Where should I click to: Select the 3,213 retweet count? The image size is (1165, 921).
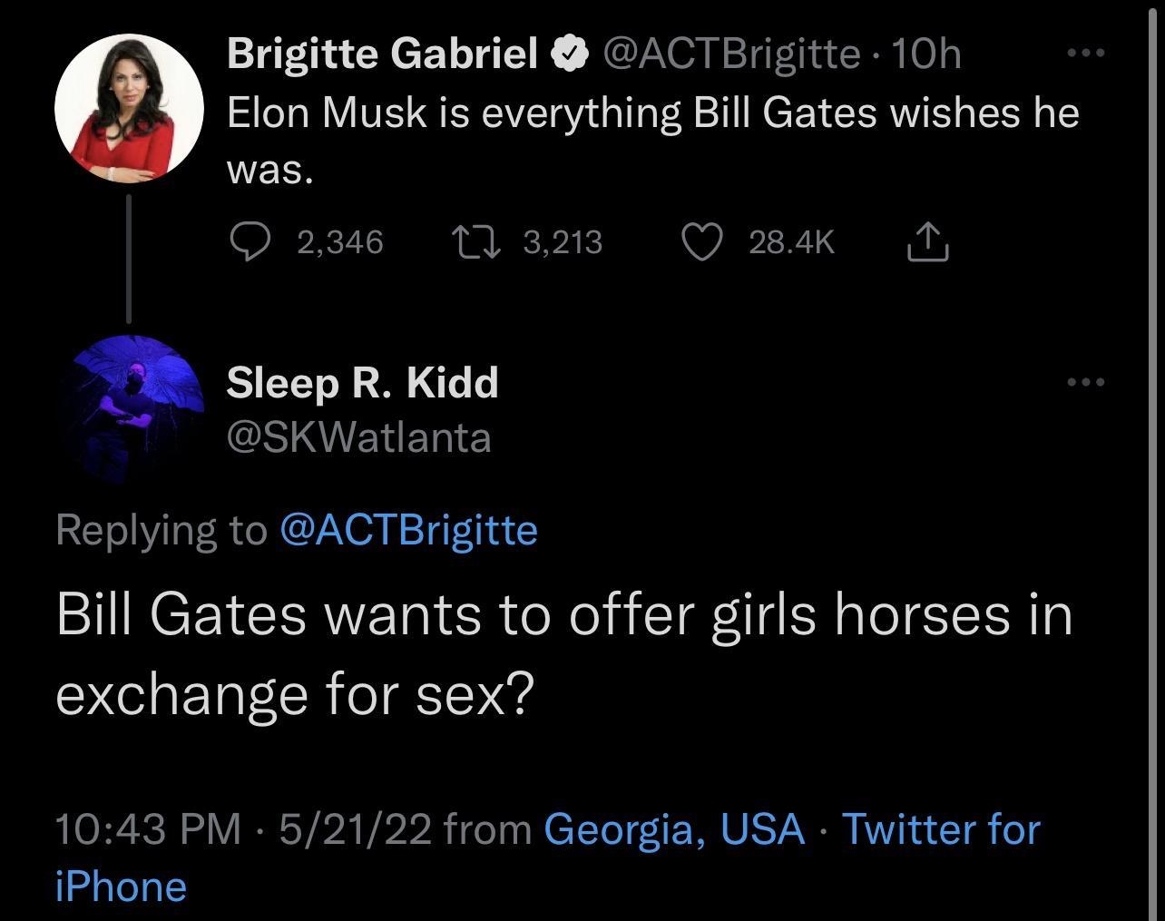(x=563, y=241)
